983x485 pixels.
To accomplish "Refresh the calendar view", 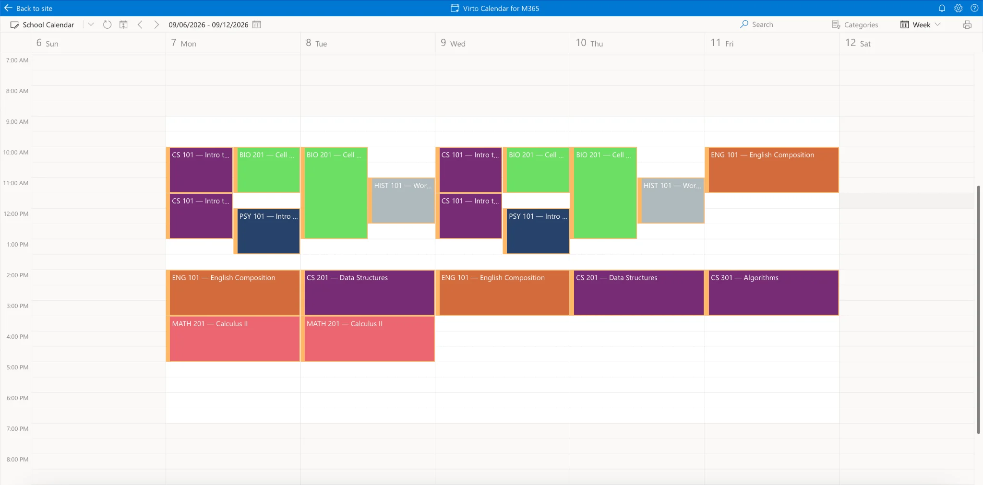I will pyautogui.click(x=107, y=24).
